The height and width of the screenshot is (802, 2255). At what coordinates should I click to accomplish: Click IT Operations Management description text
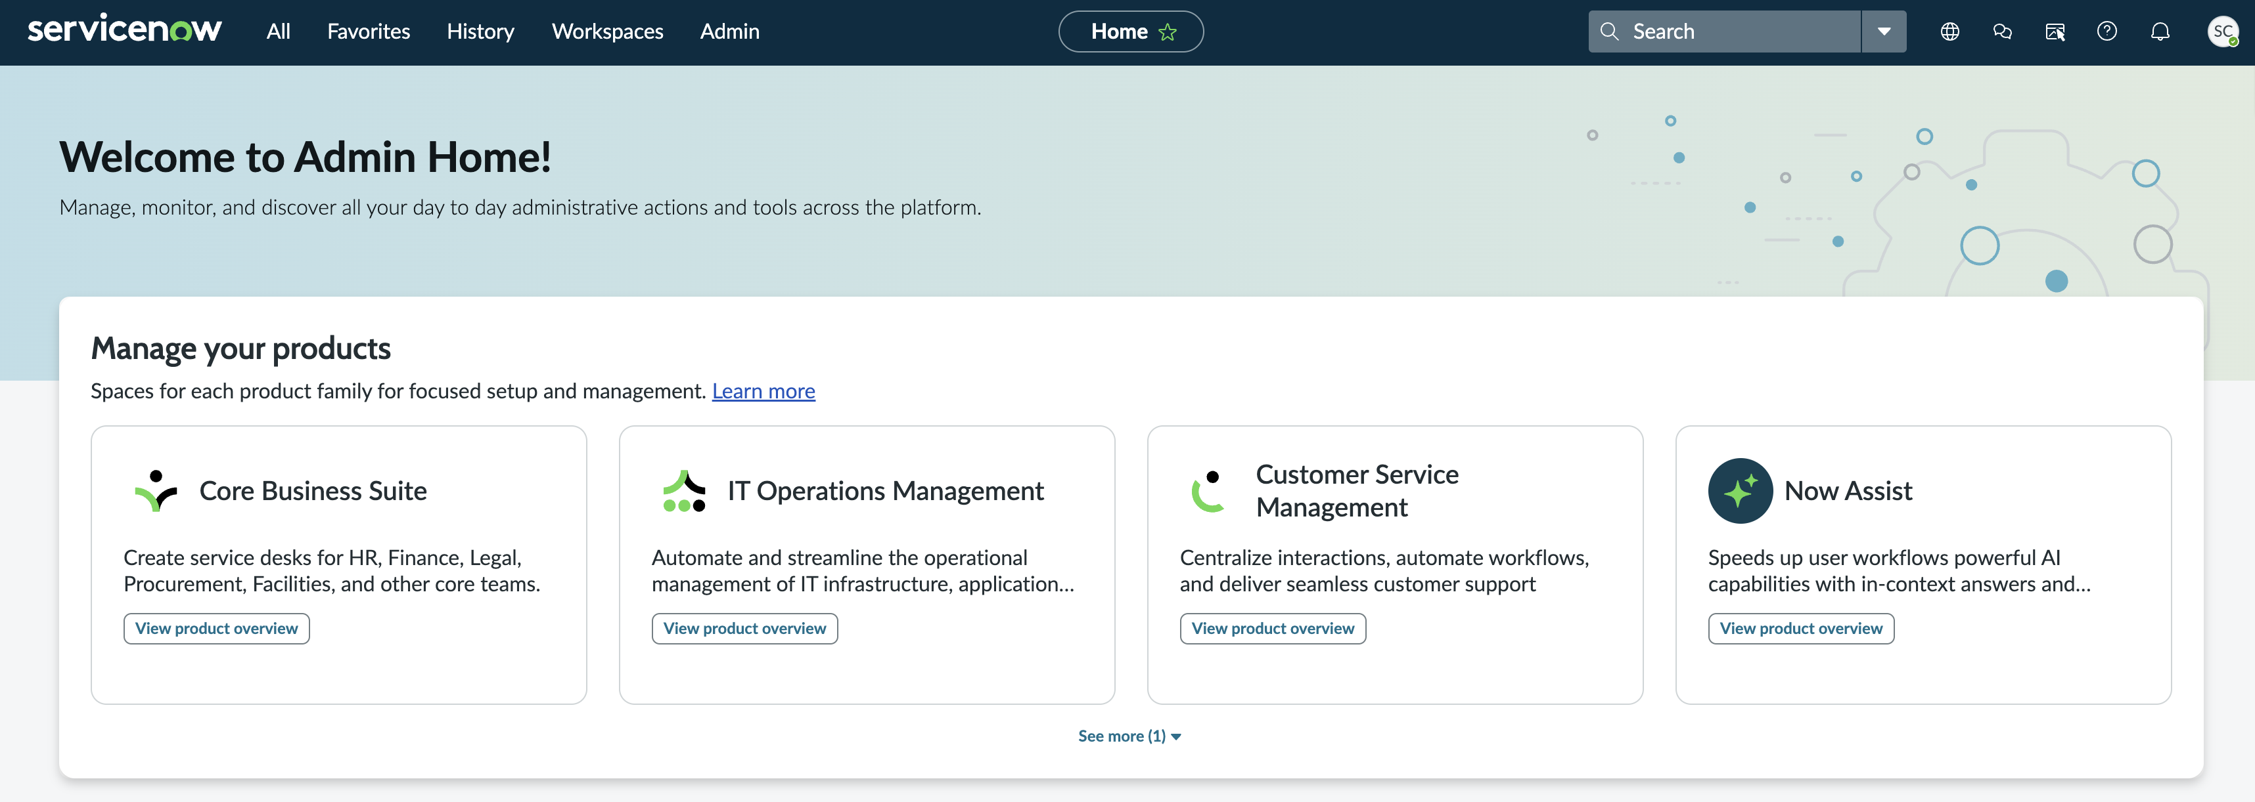[862, 570]
